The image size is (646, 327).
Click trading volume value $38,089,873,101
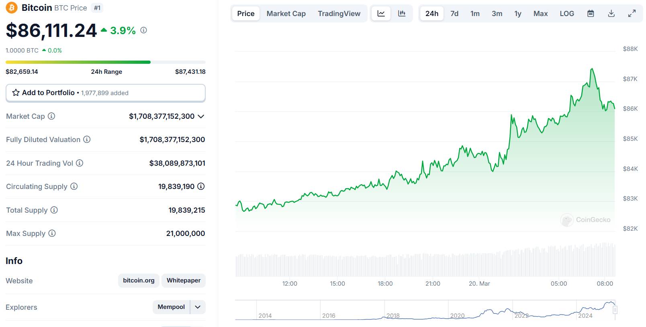point(177,163)
